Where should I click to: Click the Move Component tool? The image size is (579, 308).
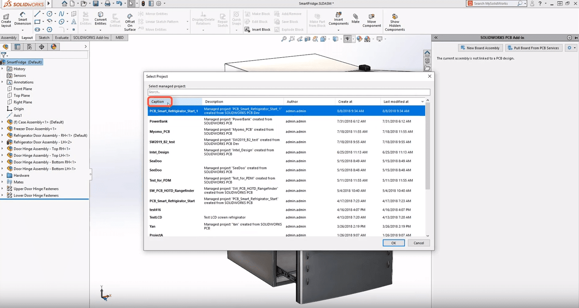[x=372, y=21]
